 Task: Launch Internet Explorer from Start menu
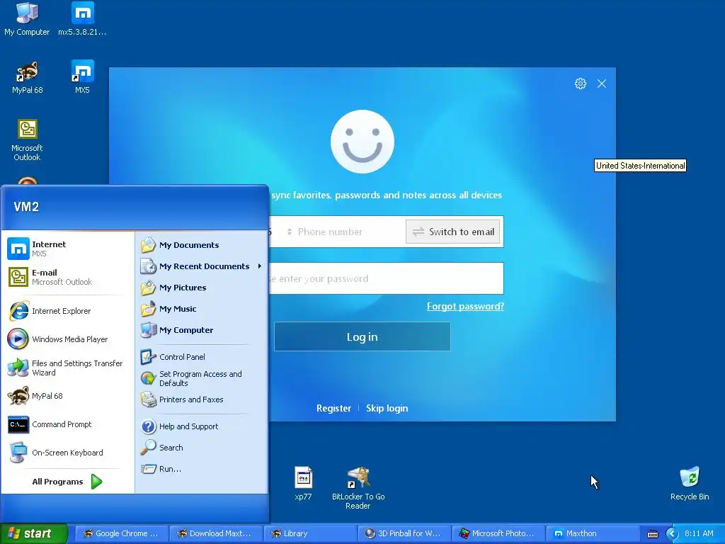(x=69, y=311)
